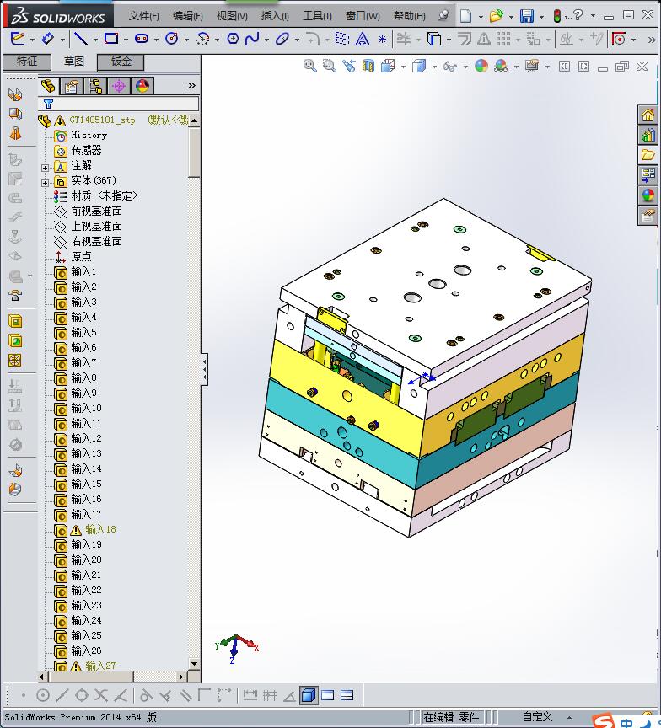Image resolution: width=661 pixels, height=728 pixels.
Task: Click the Zoom to Fit icon
Action: 309,66
